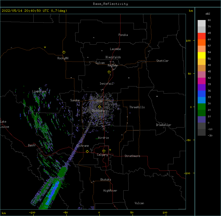This screenshot has height=216, width=221.
Task: Select the light gray 70-65 dBZ legend swatch
Action: pyautogui.click(x=202, y=30)
